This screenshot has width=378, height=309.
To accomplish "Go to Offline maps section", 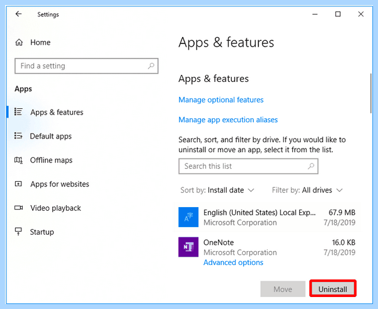I will tap(51, 160).
